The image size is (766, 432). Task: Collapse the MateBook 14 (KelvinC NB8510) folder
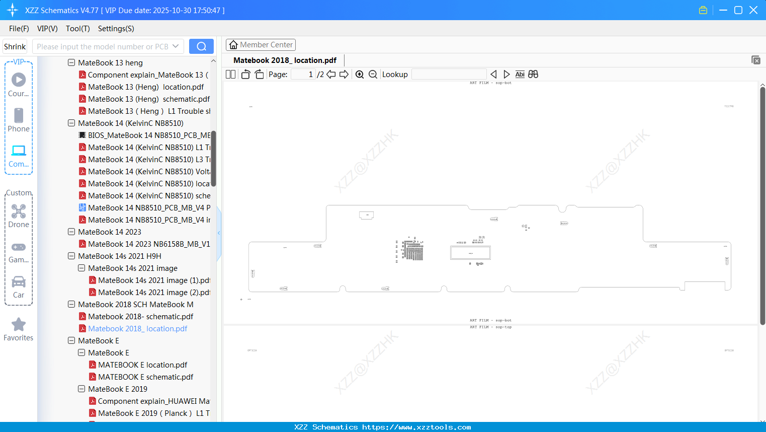71,123
